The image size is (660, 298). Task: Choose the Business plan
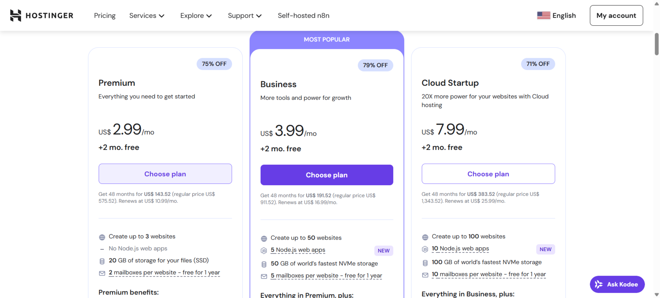[327, 175]
